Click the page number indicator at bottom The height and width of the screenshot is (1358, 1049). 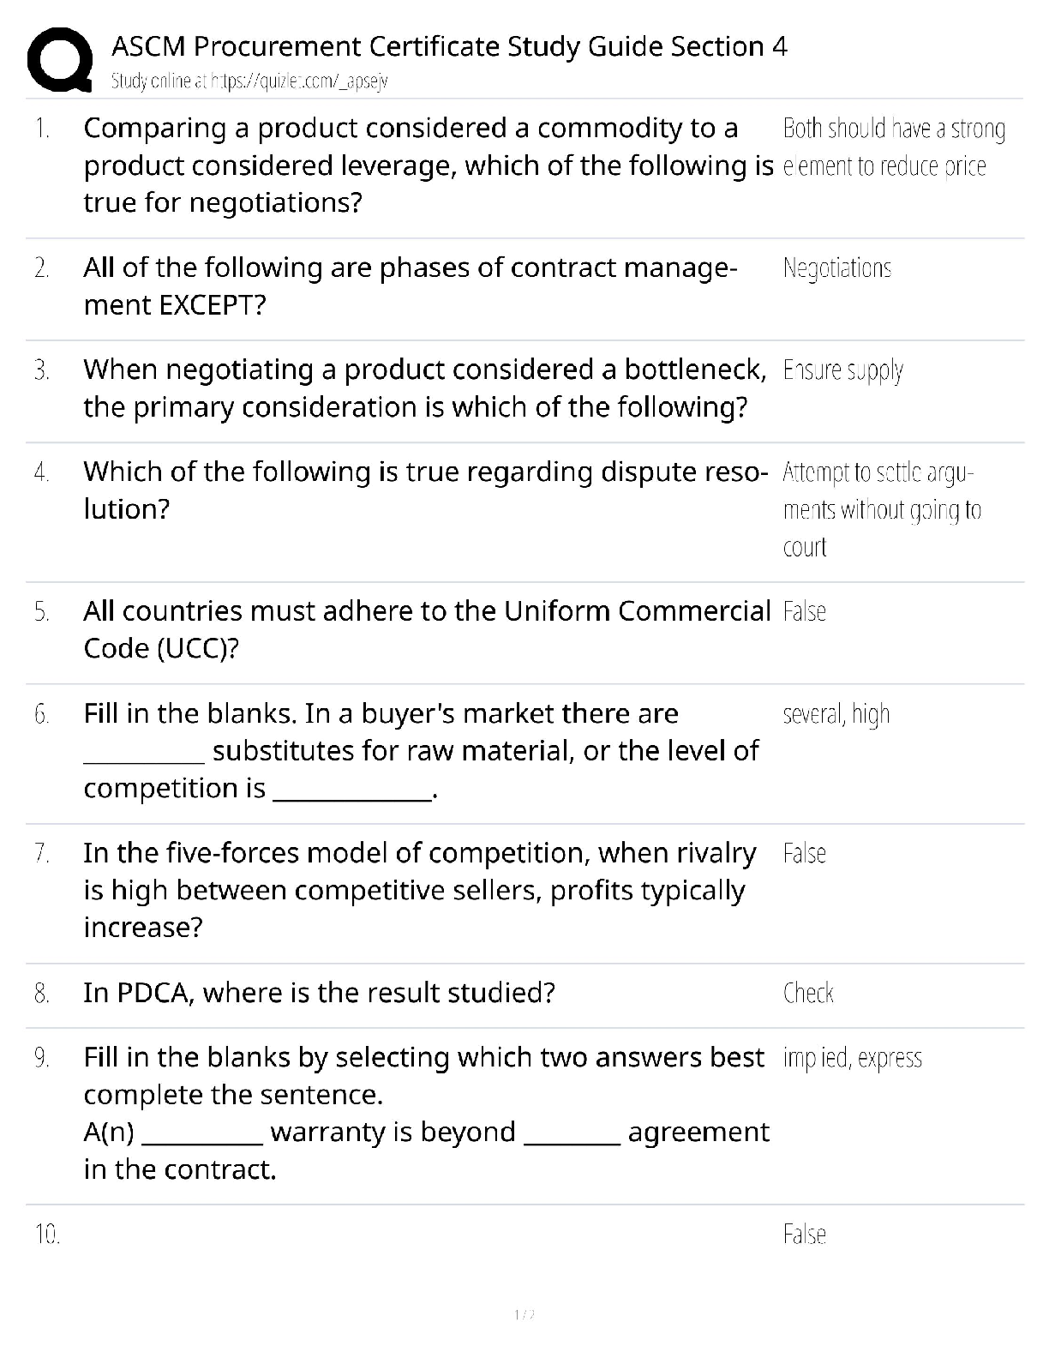[524, 1314]
